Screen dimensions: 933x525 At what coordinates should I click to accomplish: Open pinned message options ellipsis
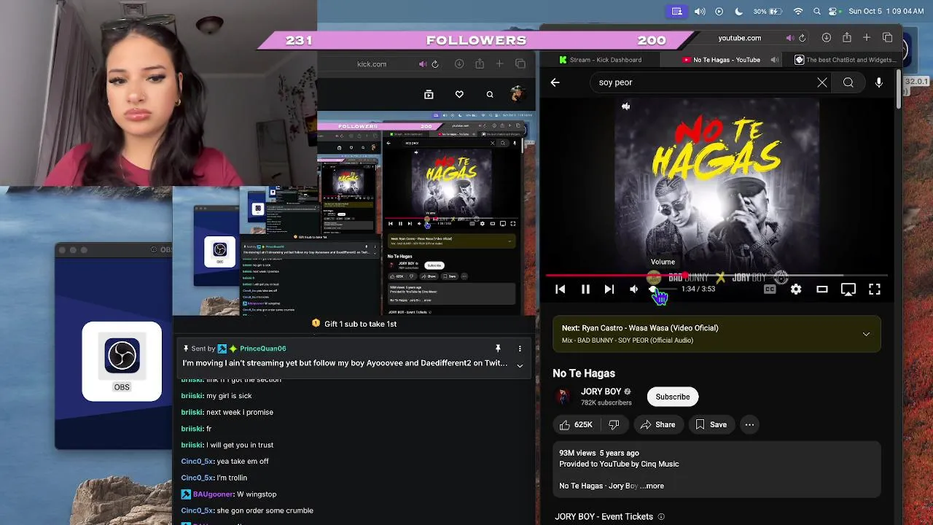520,349
